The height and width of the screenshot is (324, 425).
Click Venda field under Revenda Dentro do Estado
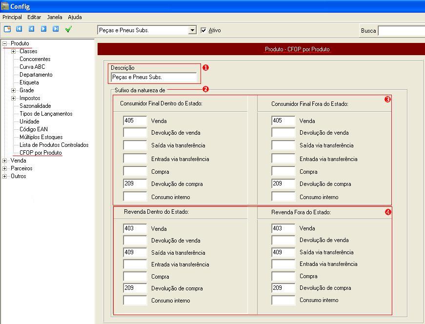(135, 228)
